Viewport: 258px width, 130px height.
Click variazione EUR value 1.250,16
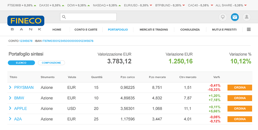pyautogui.click(x=181, y=61)
